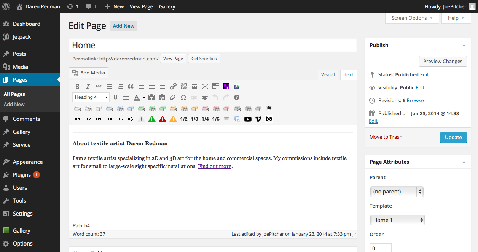The width and height of the screenshot is (478, 252).
Task: Insert a 1/6 column shortcode
Action: (x=216, y=119)
